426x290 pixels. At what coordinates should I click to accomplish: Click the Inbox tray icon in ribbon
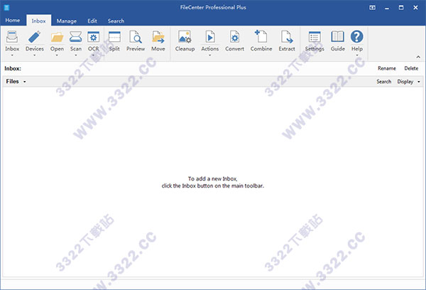(x=12, y=37)
